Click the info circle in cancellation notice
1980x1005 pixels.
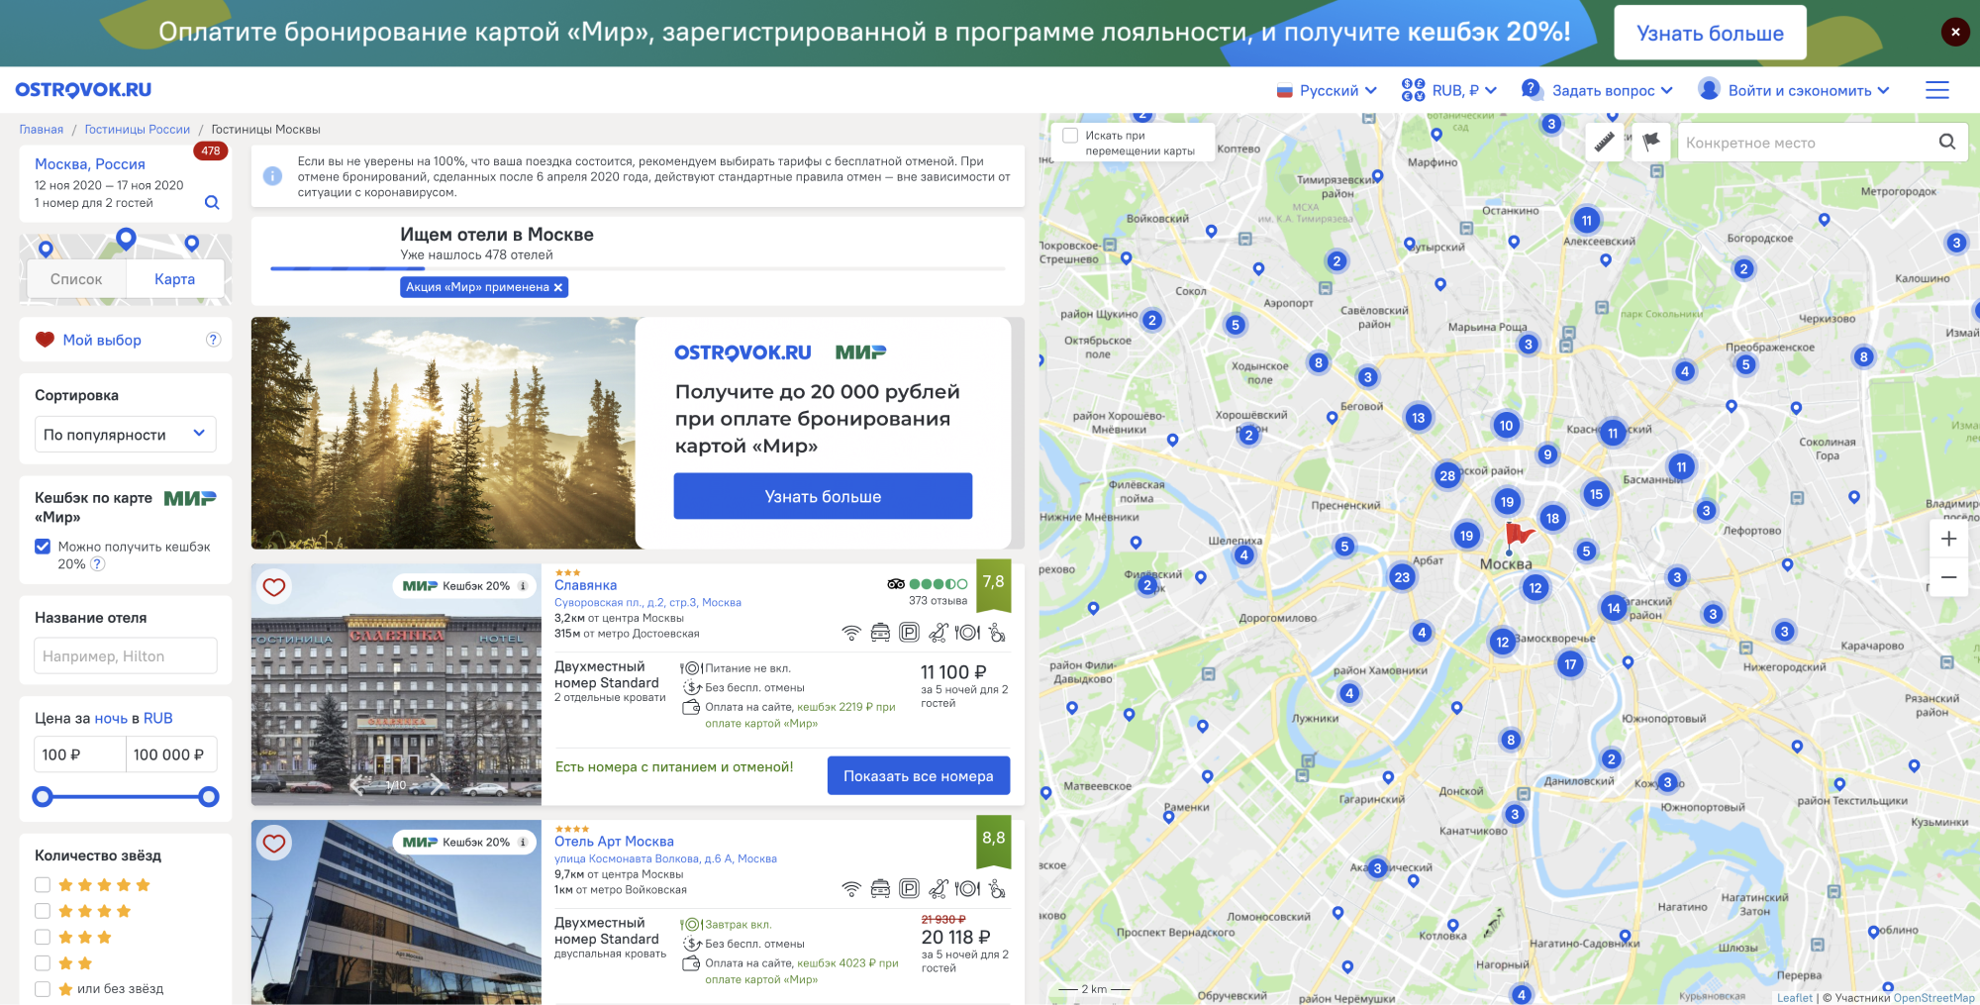click(x=272, y=175)
